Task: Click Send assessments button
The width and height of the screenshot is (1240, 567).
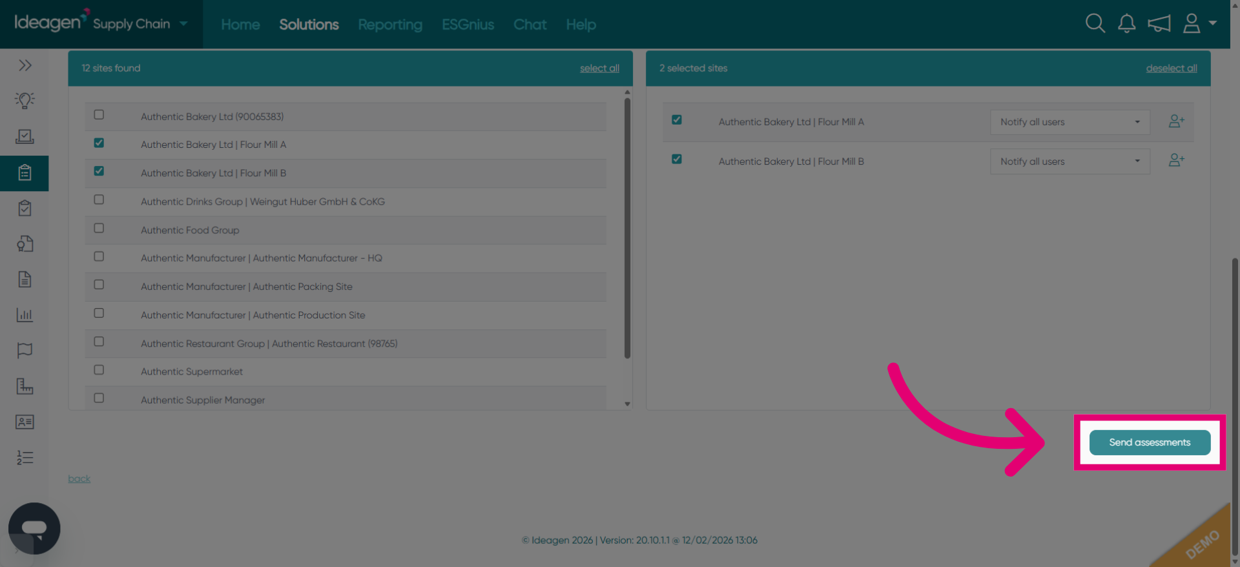Action: pyautogui.click(x=1150, y=442)
